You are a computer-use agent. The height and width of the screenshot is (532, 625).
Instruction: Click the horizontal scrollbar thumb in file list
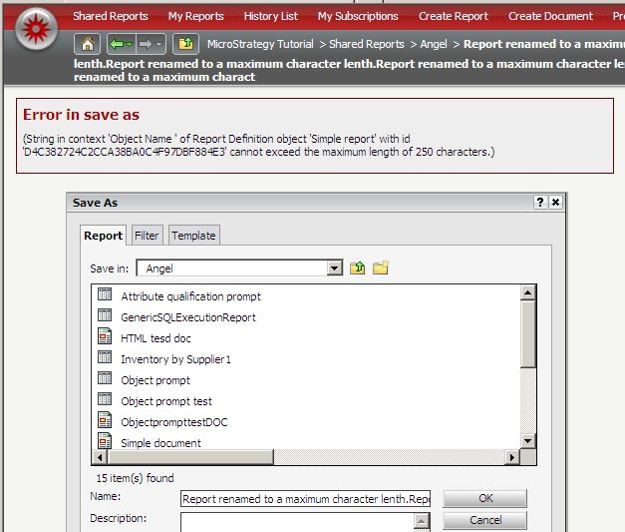(190, 457)
